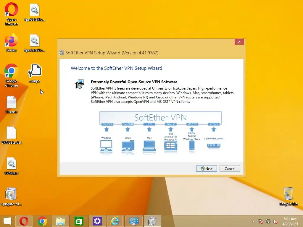Click the Linux computer icon in the diagram

pyautogui.click(x=128, y=146)
